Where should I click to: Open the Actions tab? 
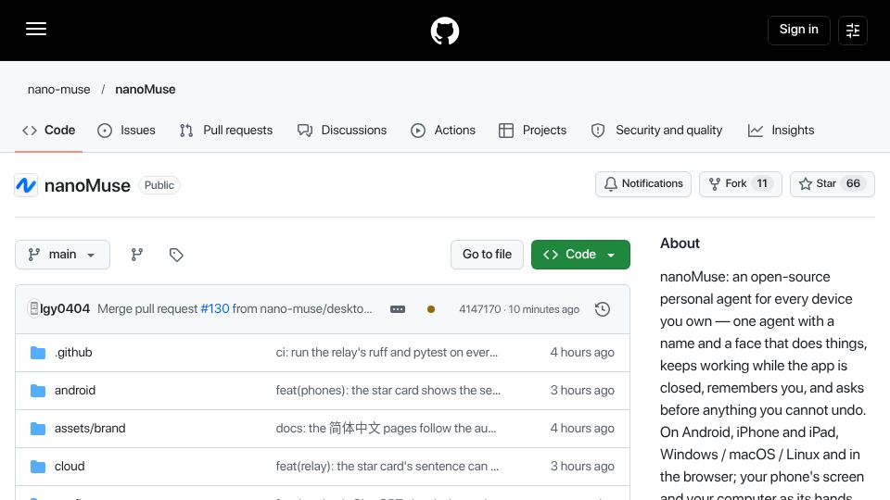tap(443, 131)
